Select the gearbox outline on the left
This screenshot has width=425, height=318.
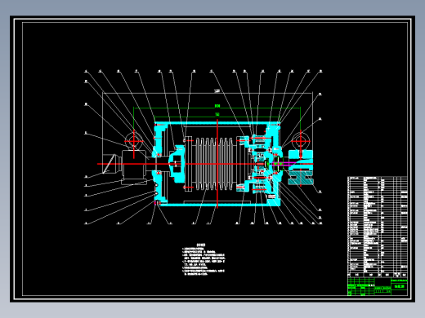point(134,167)
